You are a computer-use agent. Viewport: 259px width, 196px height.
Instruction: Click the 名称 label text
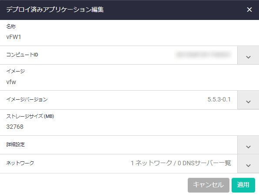pos(11,26)
